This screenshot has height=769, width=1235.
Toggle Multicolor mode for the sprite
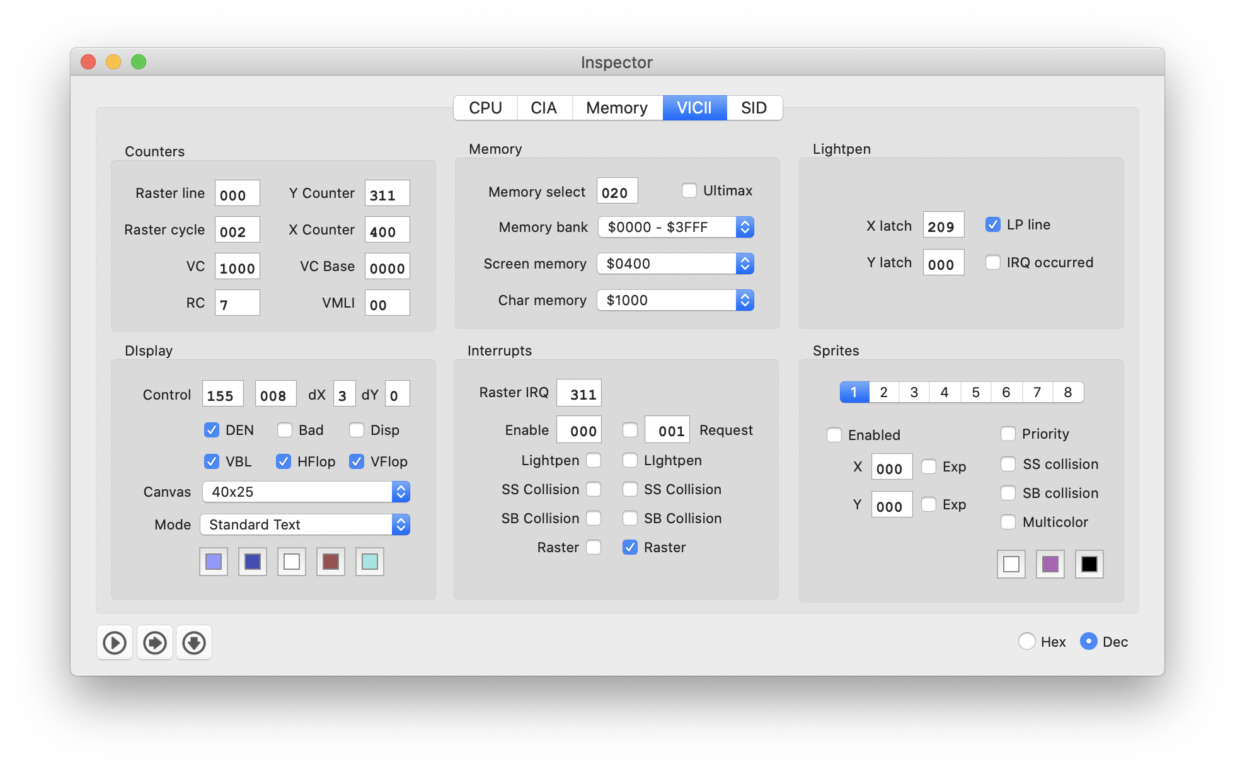[x=1009, y=522]
